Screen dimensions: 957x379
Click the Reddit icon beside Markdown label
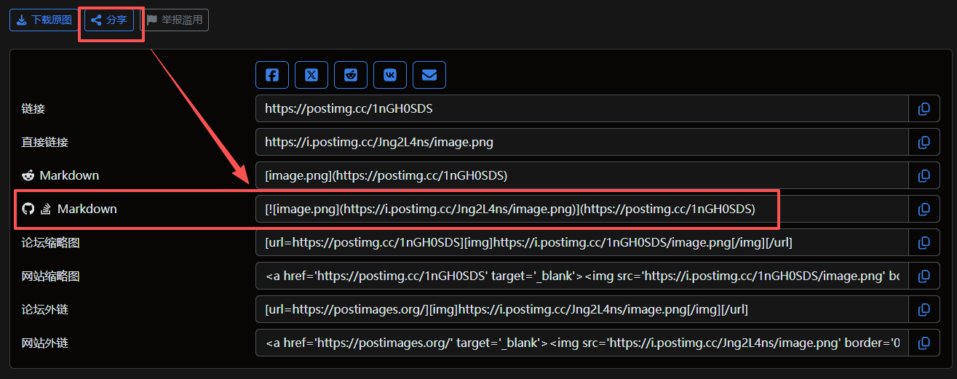click(x=28, y=176)
